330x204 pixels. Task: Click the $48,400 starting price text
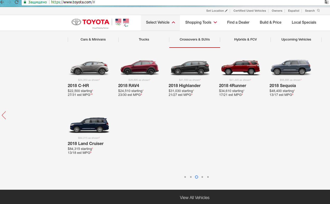click(x=281, y=91)
